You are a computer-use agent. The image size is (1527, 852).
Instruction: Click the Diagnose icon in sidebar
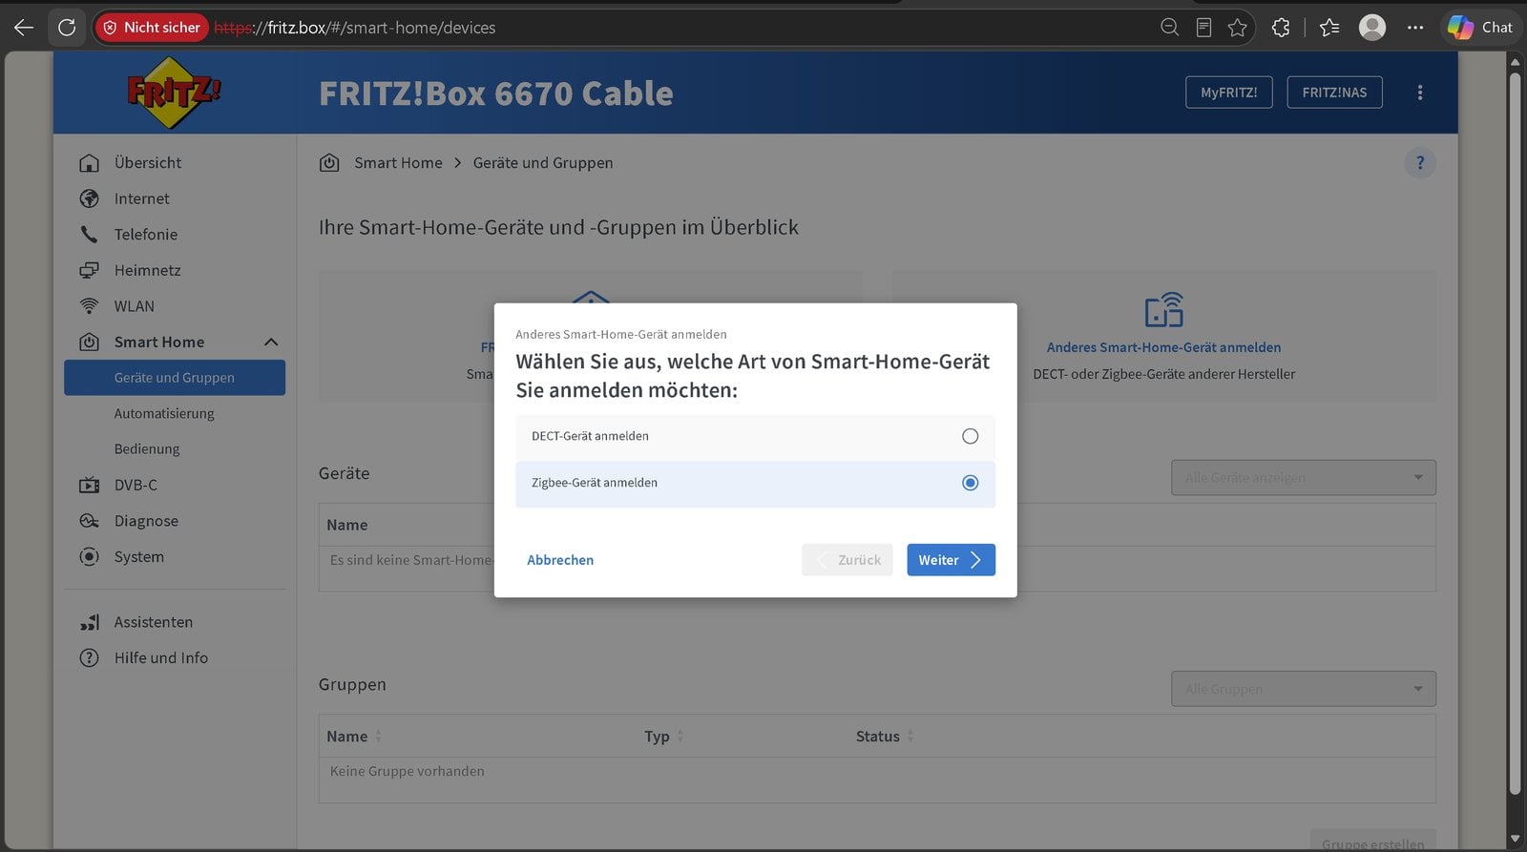[89, 521]
